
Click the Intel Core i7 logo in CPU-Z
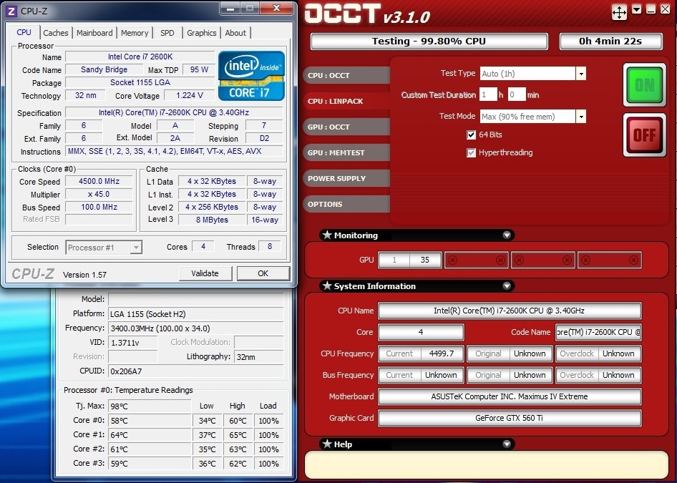point(251,76)
